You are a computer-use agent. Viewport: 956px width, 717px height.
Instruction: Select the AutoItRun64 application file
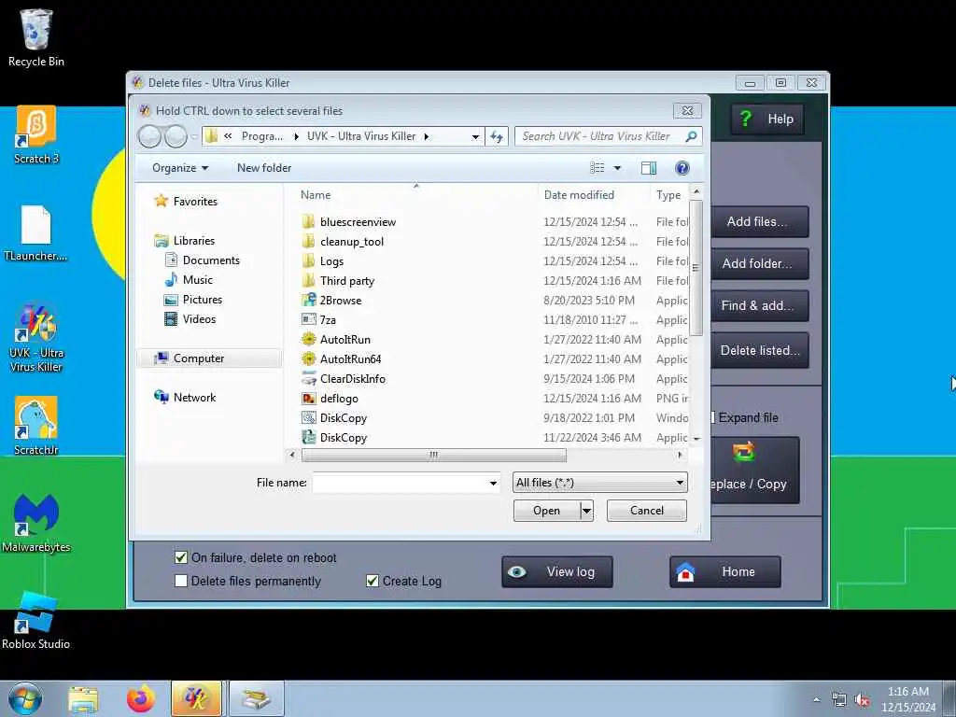[351, 359]
